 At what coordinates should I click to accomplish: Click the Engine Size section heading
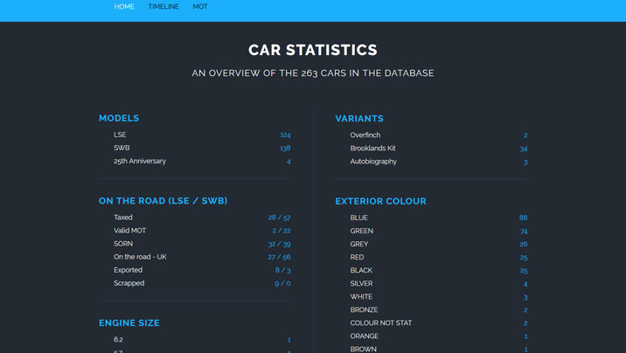(129, 323)
